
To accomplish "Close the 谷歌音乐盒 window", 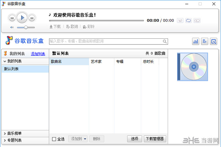I will pyautogui.click(x=214, y=4).
